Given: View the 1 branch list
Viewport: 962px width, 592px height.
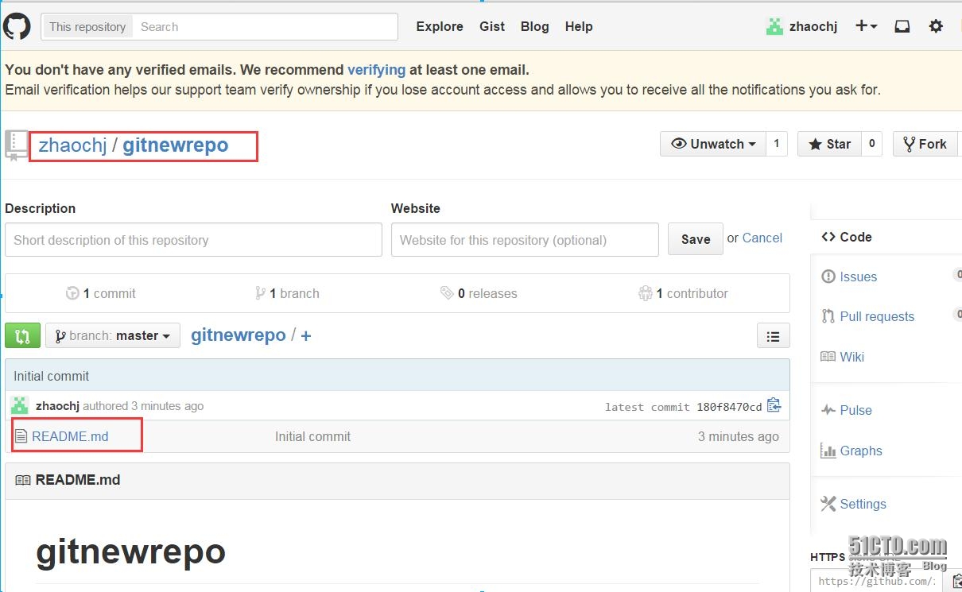Looking at the screenshot, I should 287,293.
